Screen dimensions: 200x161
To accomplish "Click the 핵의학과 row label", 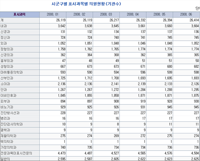I will 7,142.
